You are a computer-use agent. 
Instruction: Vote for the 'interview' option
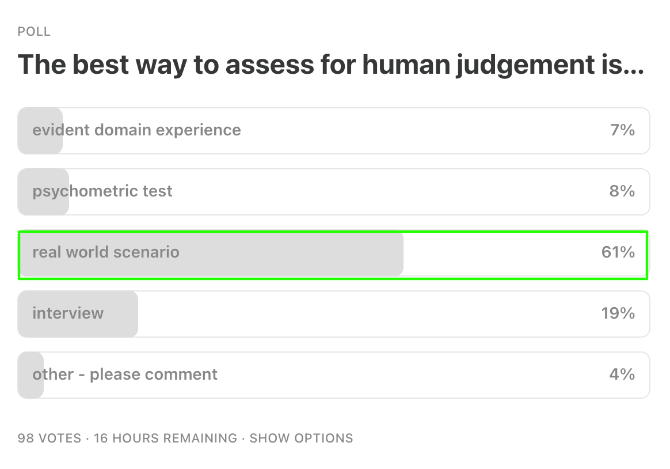[333, 314]
